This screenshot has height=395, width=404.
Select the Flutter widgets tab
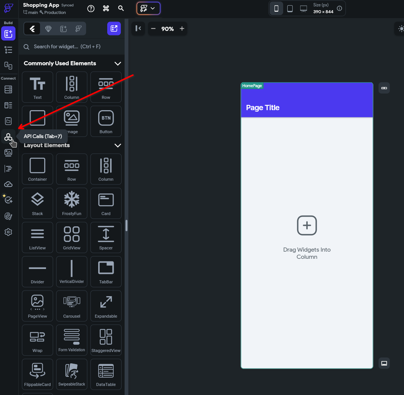click(x=32, y=29)
